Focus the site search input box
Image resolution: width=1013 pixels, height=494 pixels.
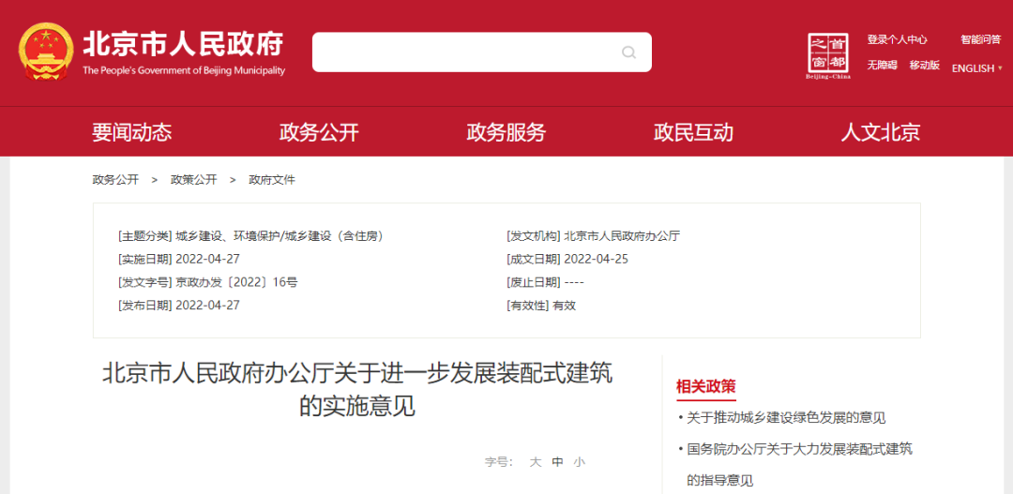[482, 52]
